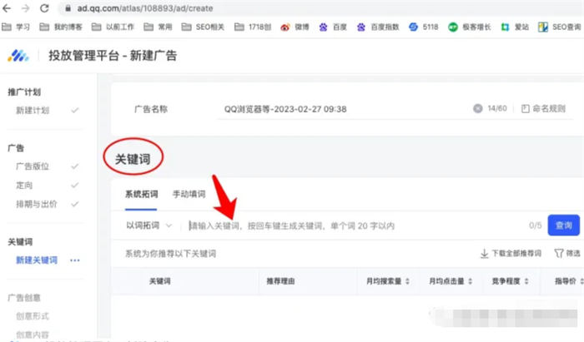Click the 下载全部推荐词 download icon
This screenshot has height=342, width=584.
point(484,253)
